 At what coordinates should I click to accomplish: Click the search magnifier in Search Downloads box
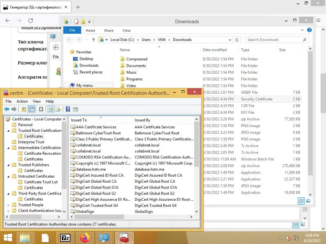(305, 40)
